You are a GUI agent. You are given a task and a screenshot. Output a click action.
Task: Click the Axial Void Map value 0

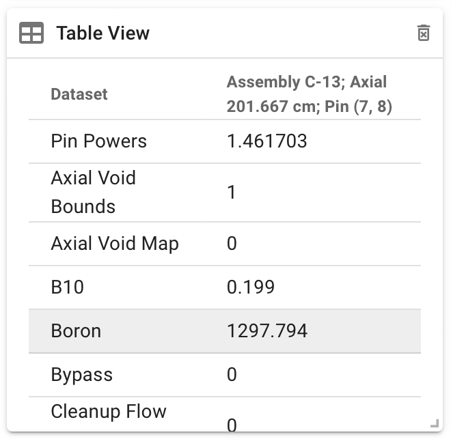232,243
